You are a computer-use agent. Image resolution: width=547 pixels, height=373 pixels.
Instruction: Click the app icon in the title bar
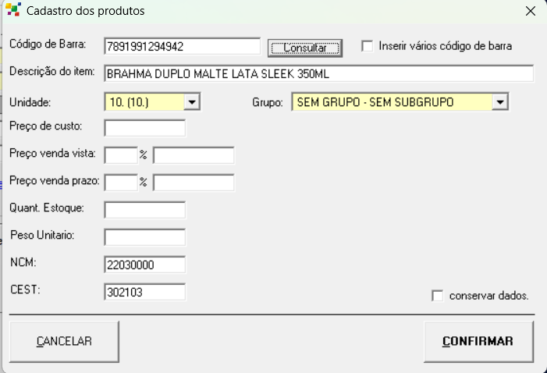pyautogui.click(x=12, y=12)
